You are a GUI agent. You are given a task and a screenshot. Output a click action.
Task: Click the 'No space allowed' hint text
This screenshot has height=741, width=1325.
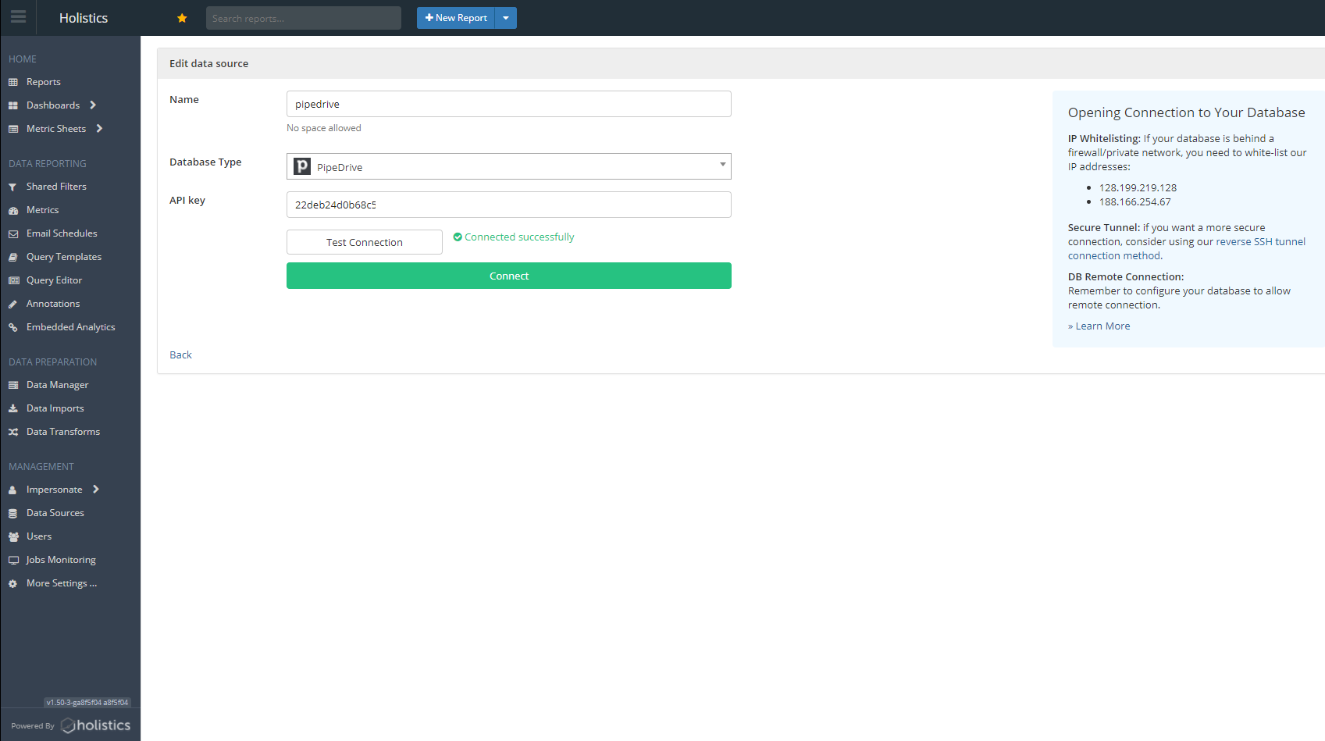324,128
